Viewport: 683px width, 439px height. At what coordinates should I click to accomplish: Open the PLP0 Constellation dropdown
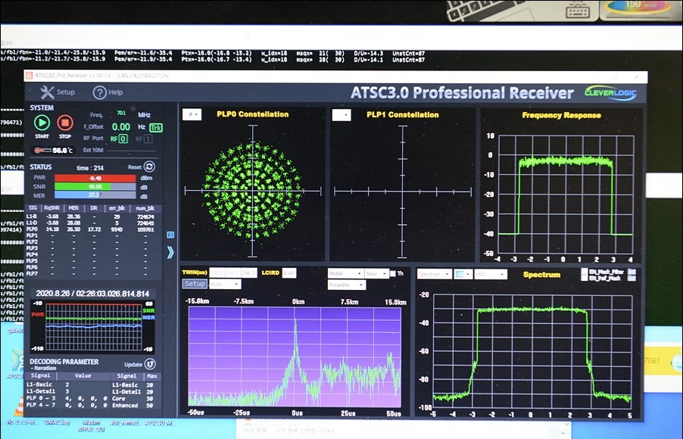[192, 114]
